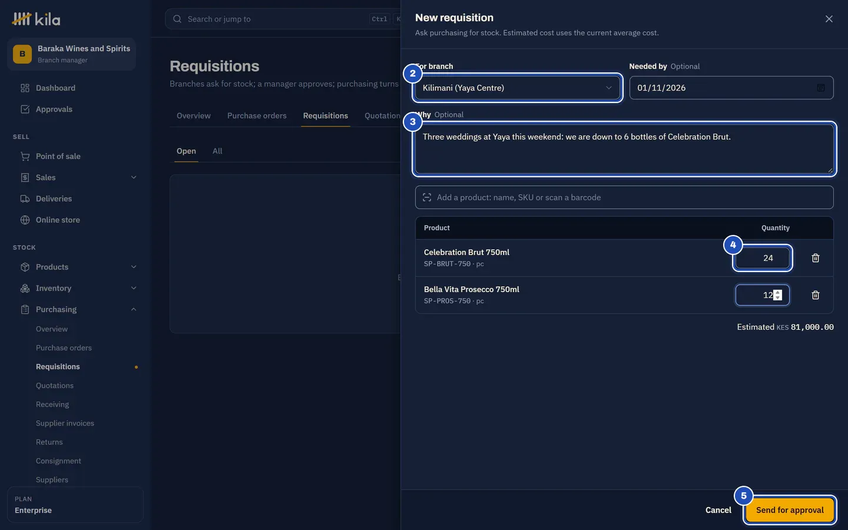Focus the Why reason text area
The image size is (848, 530).
pyautogui.click(x=624, y=149)
